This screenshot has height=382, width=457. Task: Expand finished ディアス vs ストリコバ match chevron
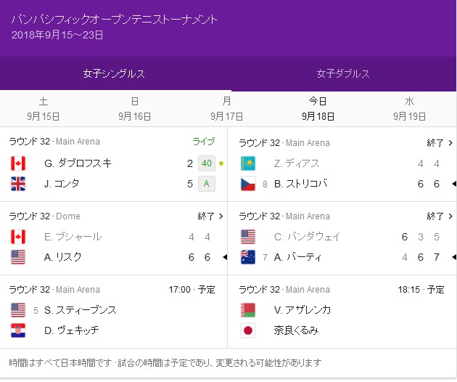(x=448, y=142)
